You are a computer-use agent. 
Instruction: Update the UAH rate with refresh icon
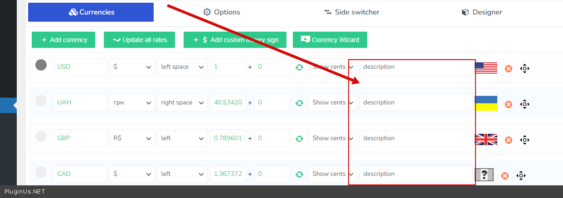[x=299, y=103]
